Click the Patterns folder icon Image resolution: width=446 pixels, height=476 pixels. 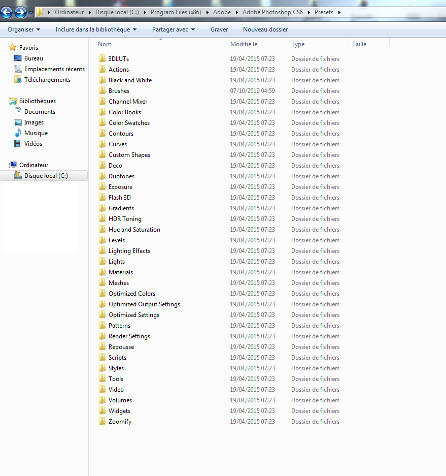tap(102, 326)
